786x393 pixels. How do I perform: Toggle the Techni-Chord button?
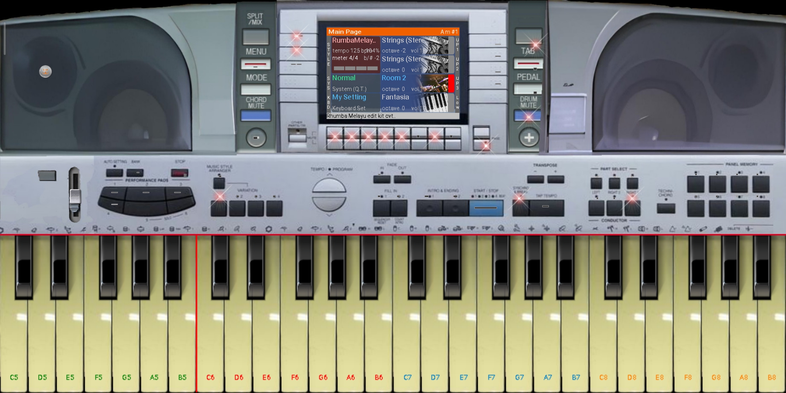[x=666, y=208]
